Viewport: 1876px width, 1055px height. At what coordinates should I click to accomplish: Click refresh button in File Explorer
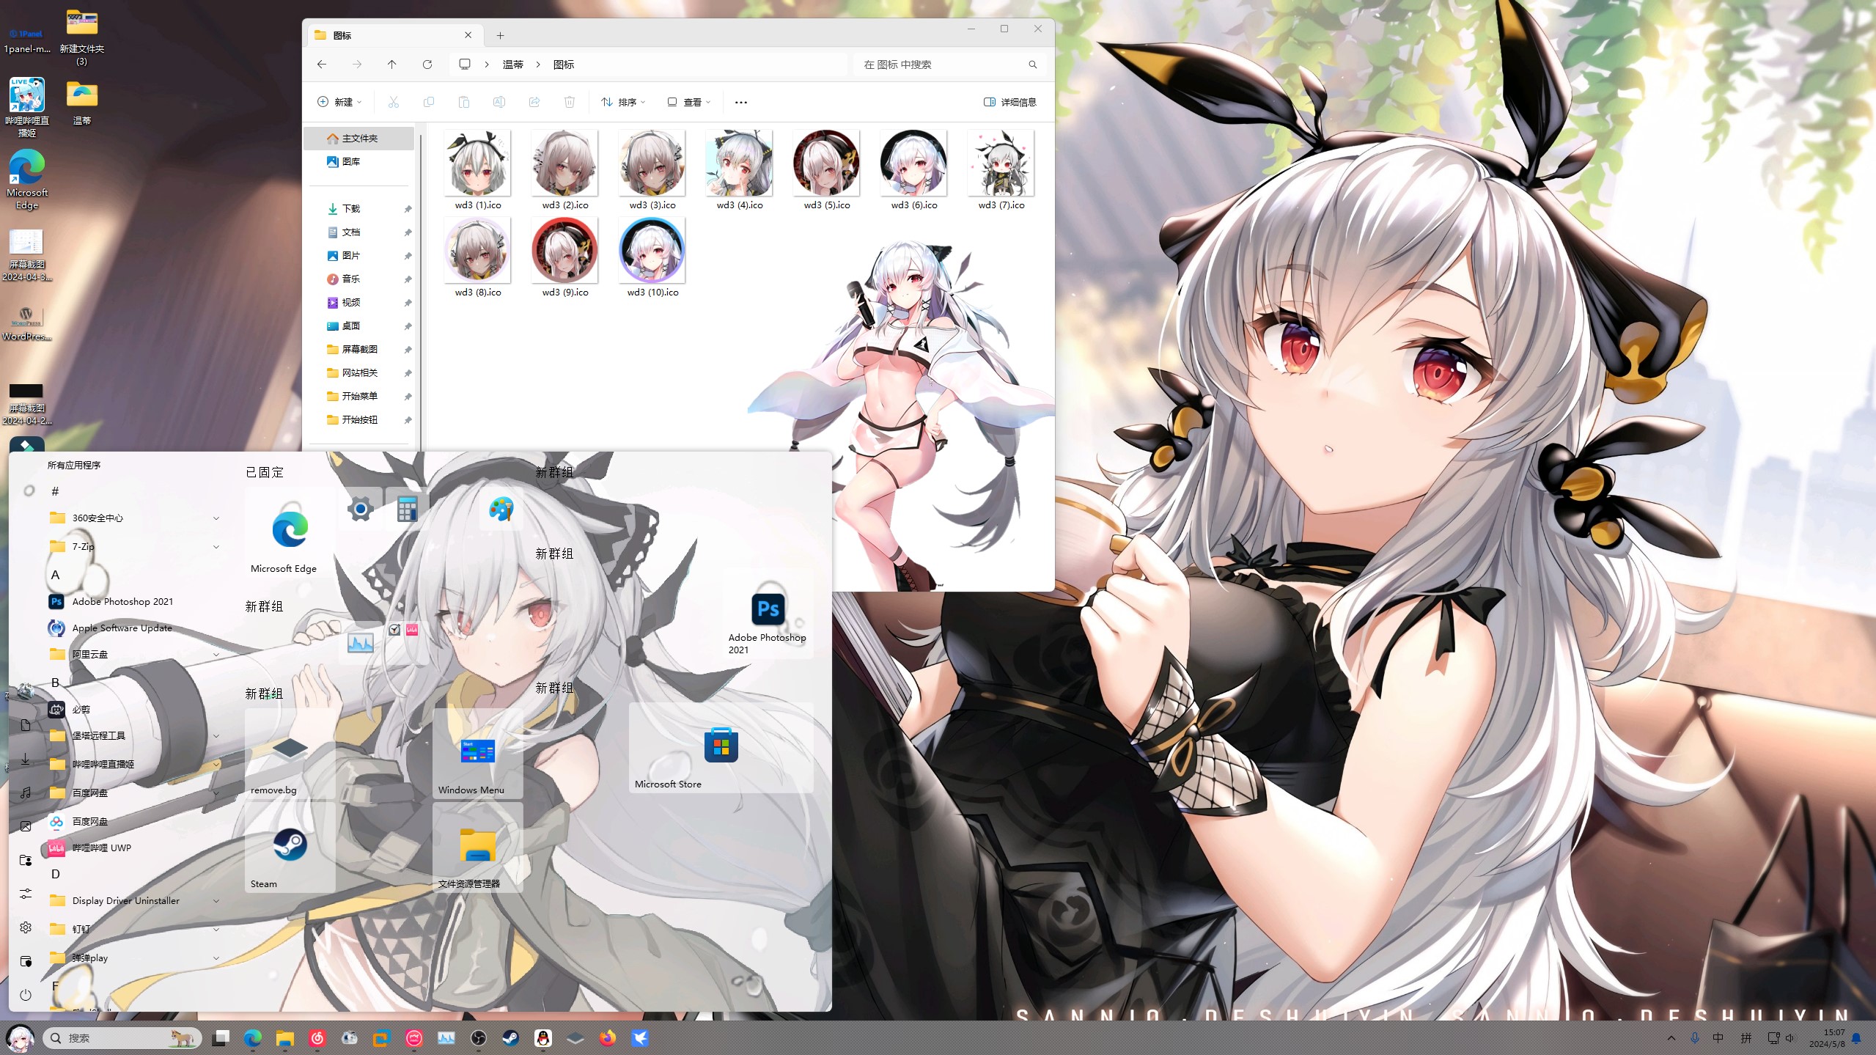[x=427, y=65]
